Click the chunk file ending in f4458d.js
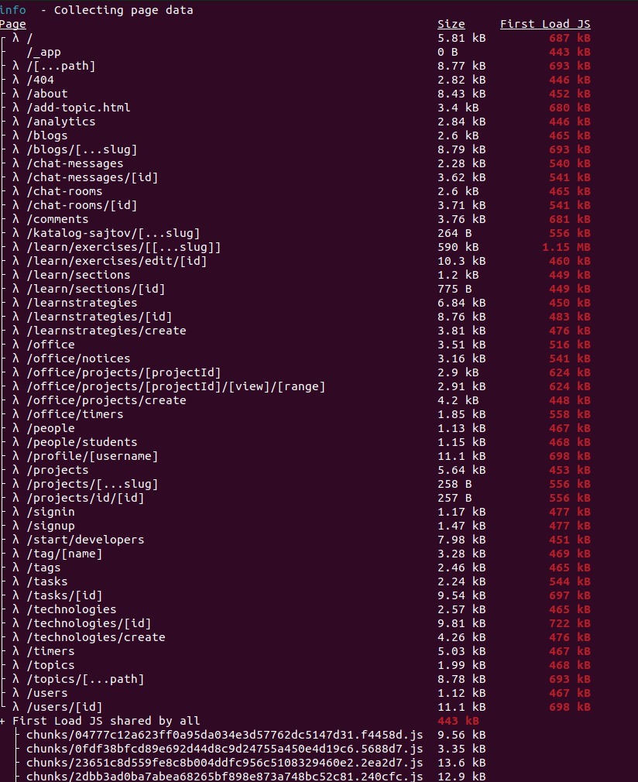Viewport: 638px width, 782px height. [225, 735]
